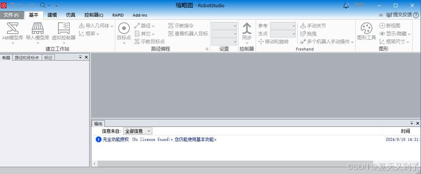This screenshot has width=421, height=174.
Task: Click 多个机器人手动操作 multi-robot jog
Action: [x=327, y=42]
